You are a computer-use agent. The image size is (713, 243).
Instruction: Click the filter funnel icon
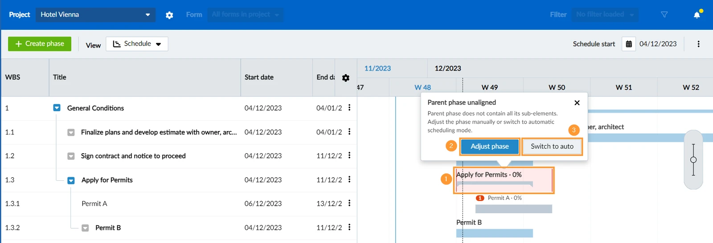664,15
